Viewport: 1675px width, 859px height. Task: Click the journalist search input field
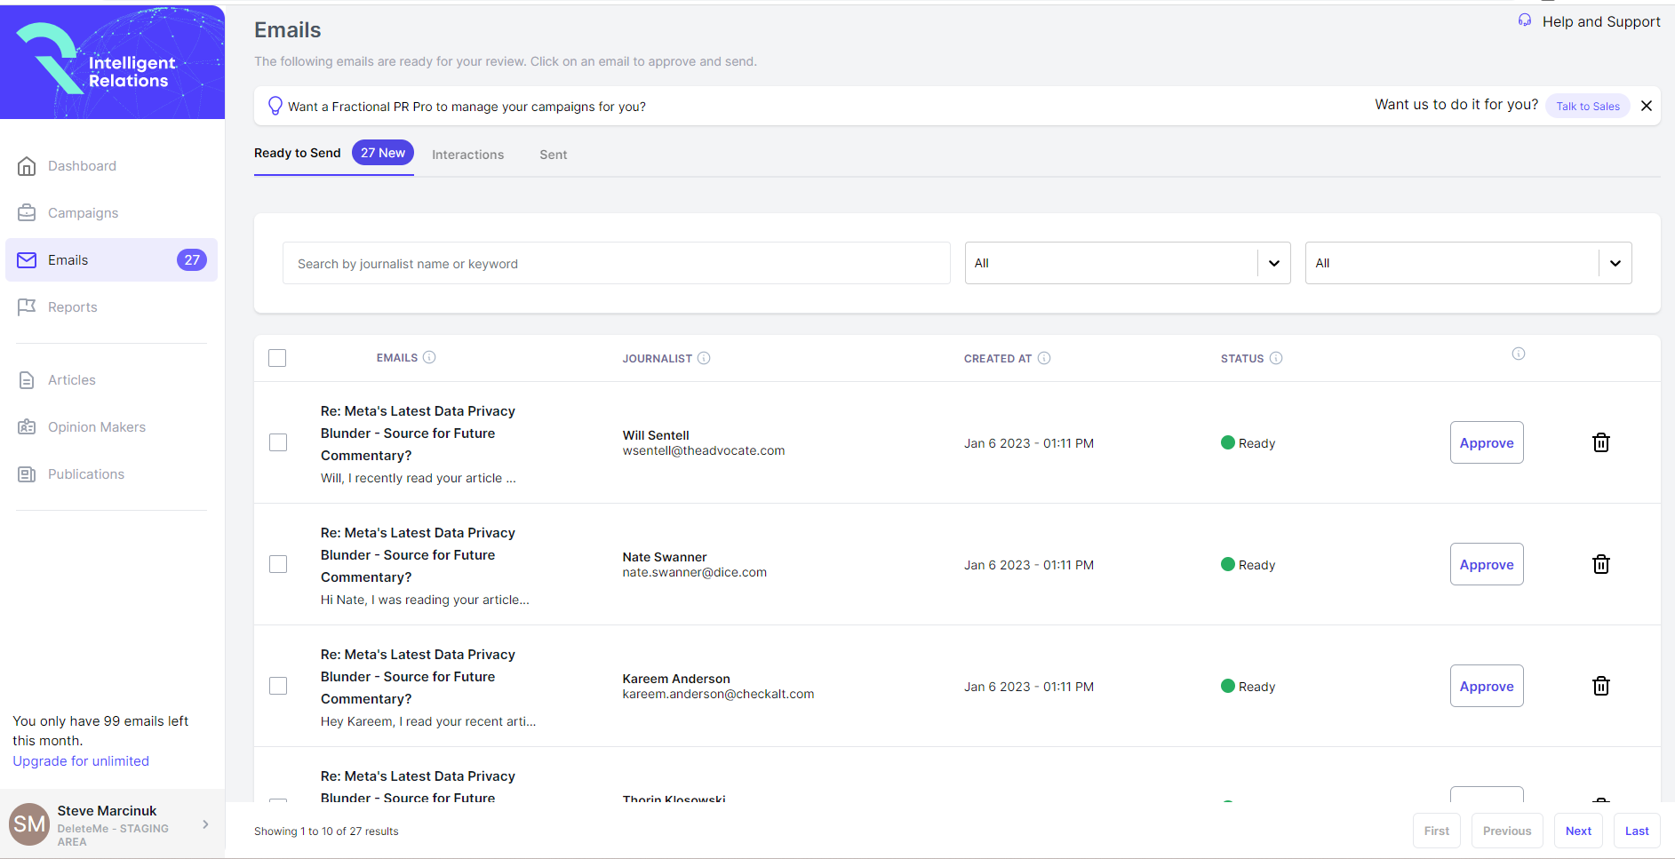[616, 263]
